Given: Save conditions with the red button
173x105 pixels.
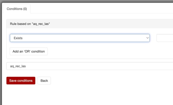Looking at the screenshot, I should point(21,81).
